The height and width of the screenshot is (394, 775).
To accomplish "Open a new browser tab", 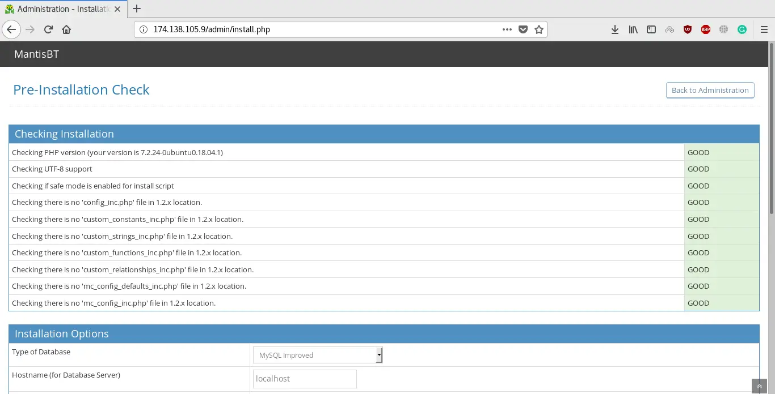I will coord(136,8).
